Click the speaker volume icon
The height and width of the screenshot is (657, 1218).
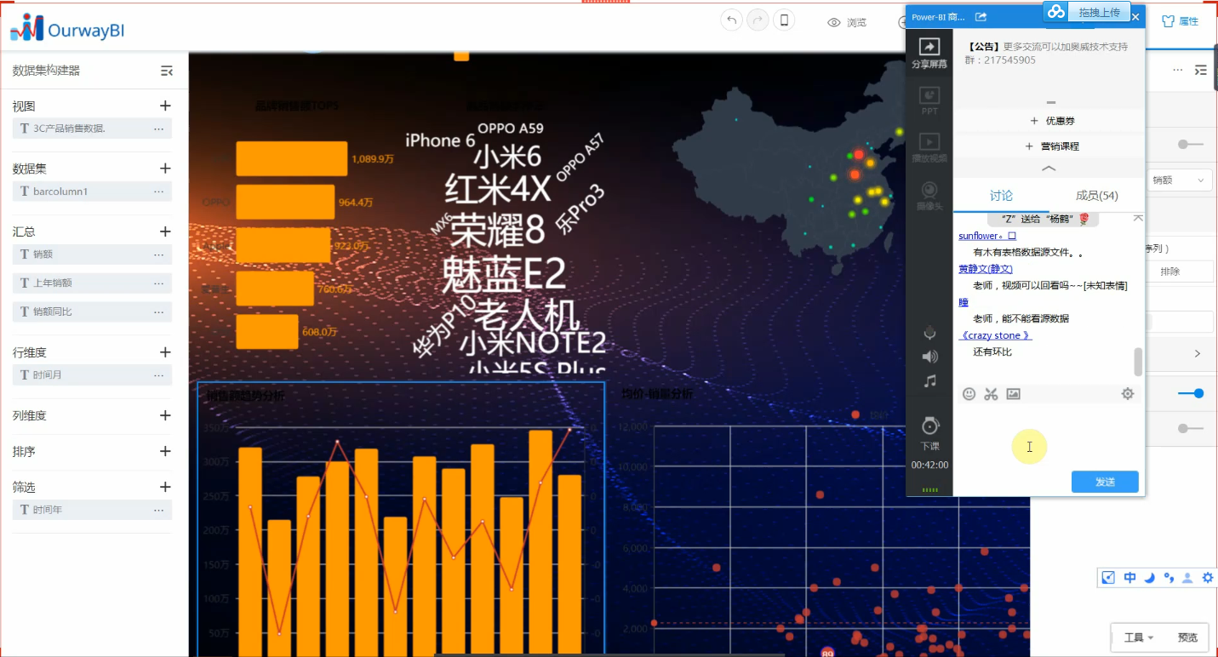[930, 357]
